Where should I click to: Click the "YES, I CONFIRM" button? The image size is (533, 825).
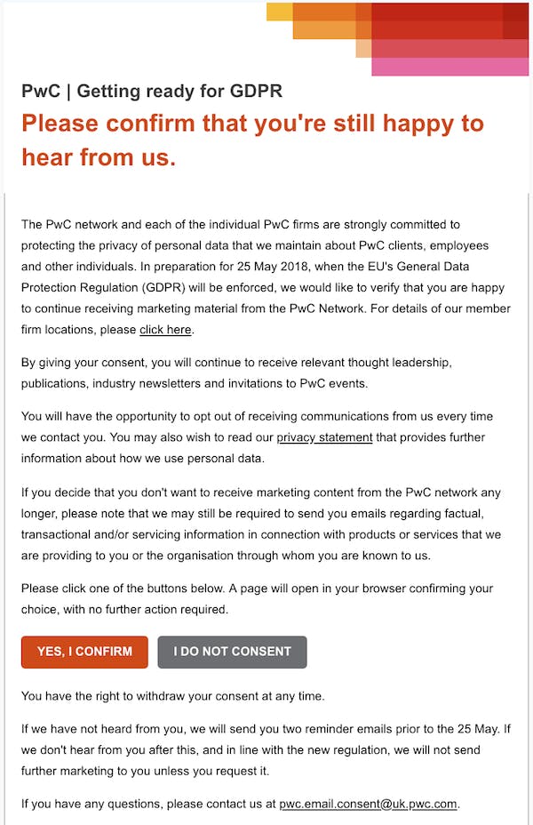pos(84,652)
